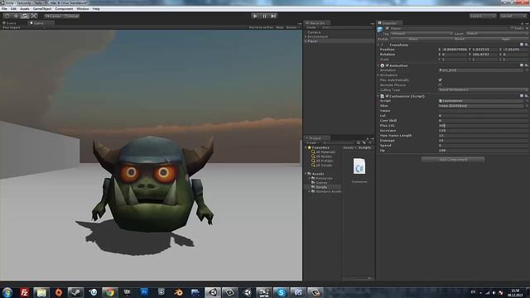
Task: Expand the Resources folder
Action: point(309,178)
